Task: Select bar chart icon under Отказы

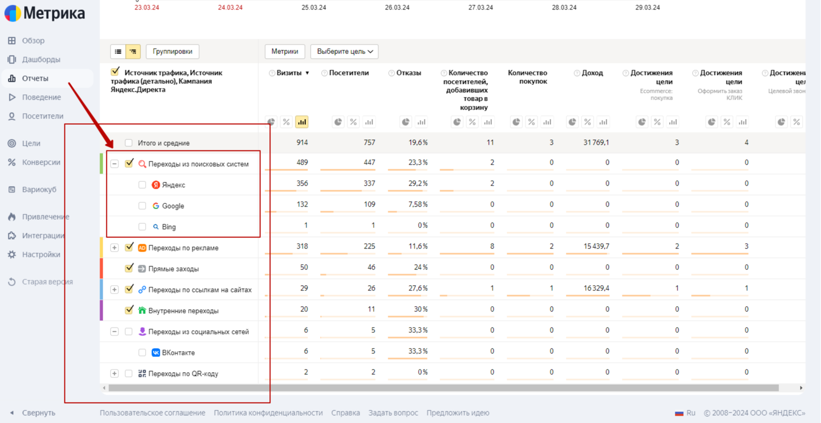Action: (x=421, y=122)
